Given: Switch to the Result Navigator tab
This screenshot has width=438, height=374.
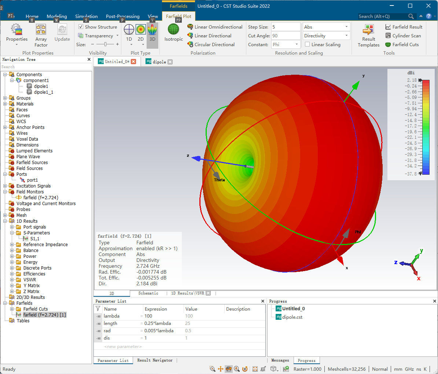Looking at the screenshot, I should (x=155, y=360).
